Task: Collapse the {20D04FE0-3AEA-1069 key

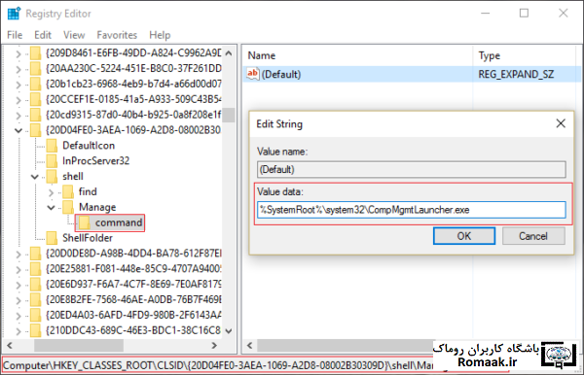Action: [x=18, y=130]
